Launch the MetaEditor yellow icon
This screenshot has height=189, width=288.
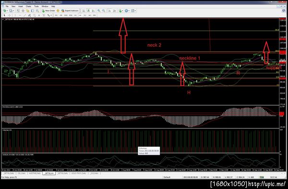[x=58, y=11]
